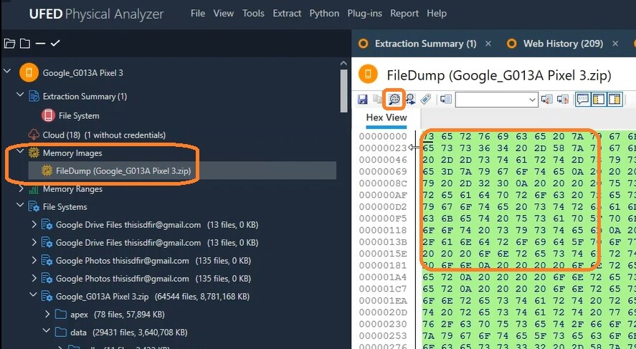
Task: Collapse the data folder node
Action: click(47, 332)
